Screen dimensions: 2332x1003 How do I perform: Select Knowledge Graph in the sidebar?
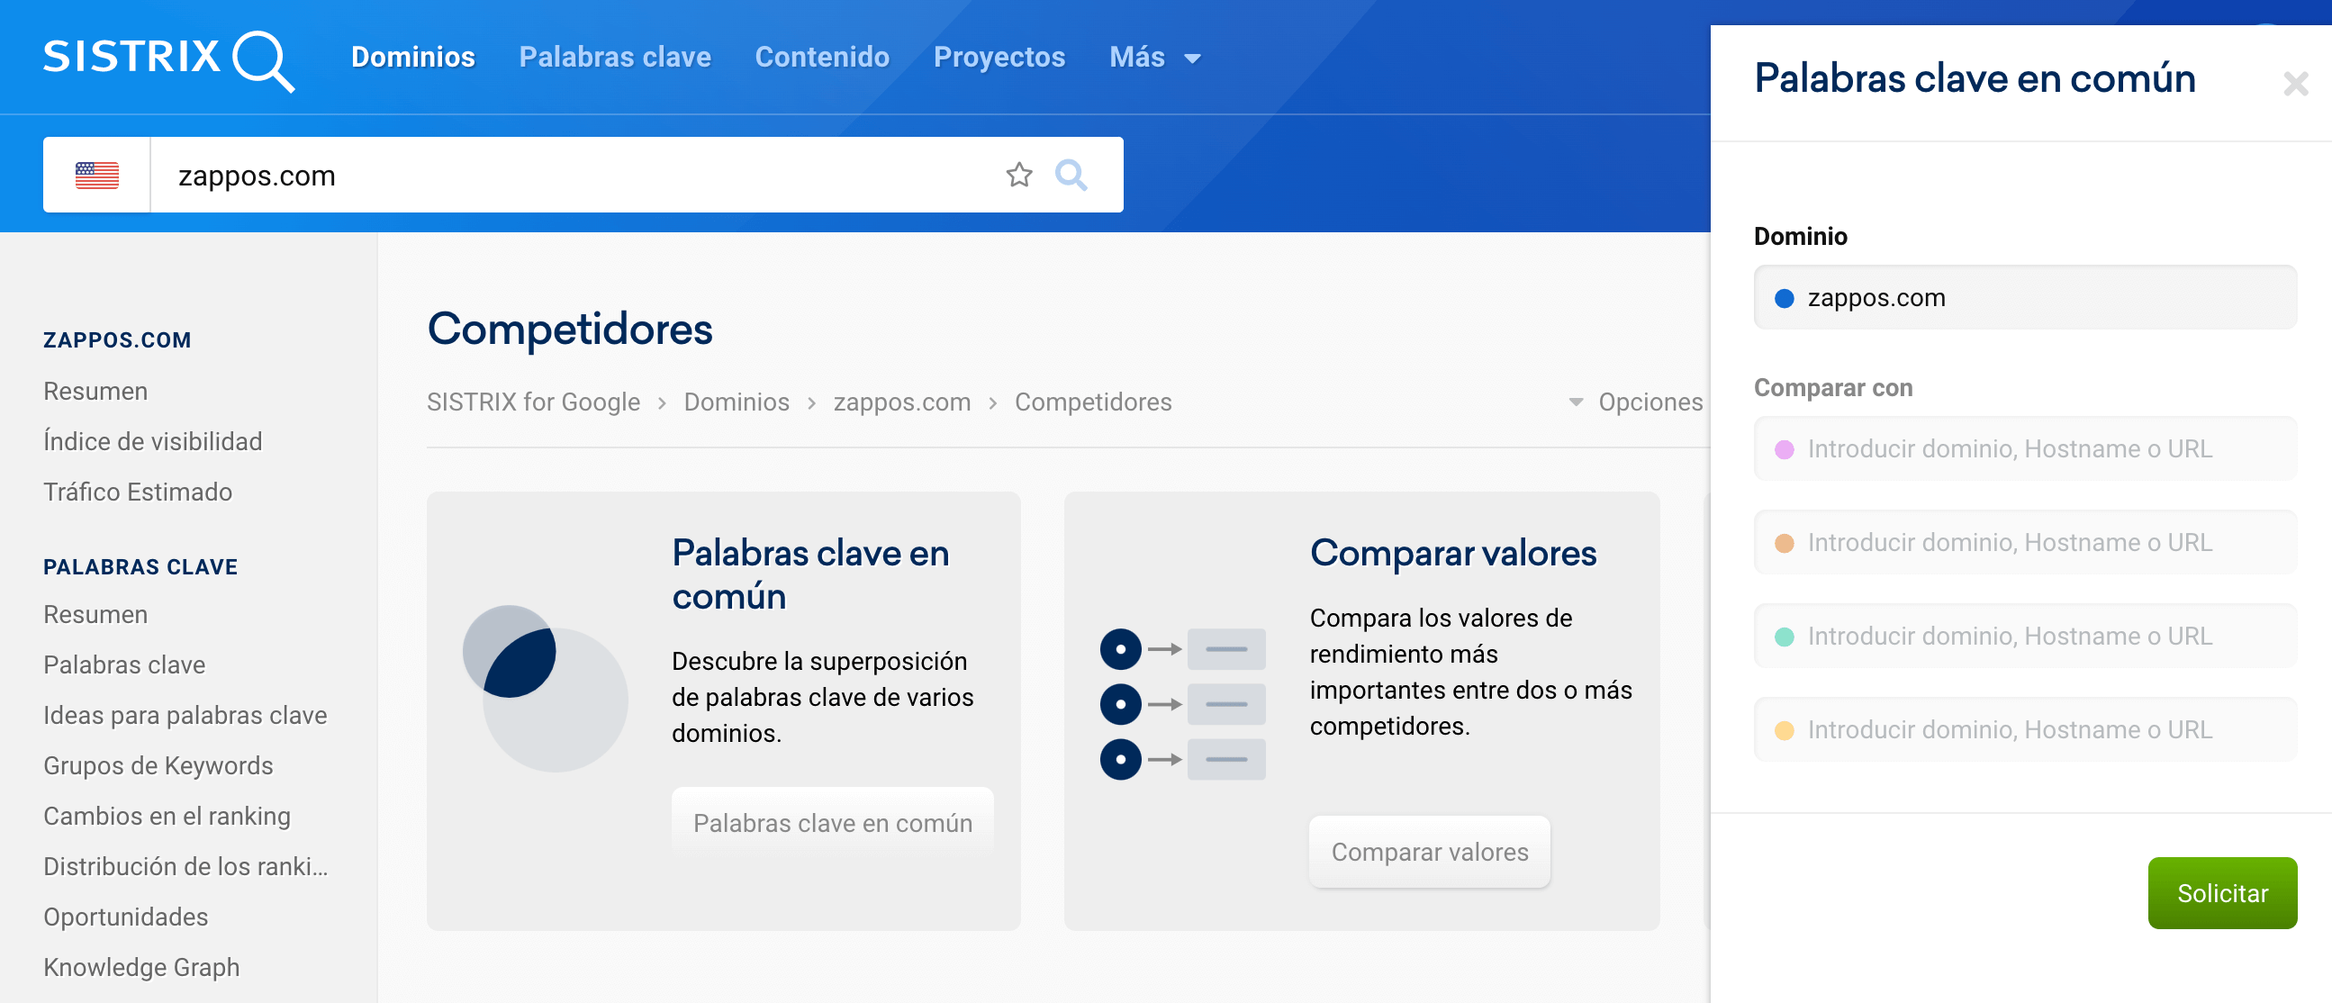[x=141, y=967]
